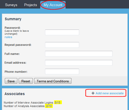This screenshot has height=110, width=129.
Task: Click into the Repeat password field
Action: [x=62, y=45]
